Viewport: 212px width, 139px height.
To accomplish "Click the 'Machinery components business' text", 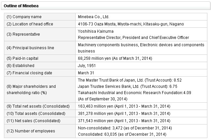I will (x=105, y=45).
